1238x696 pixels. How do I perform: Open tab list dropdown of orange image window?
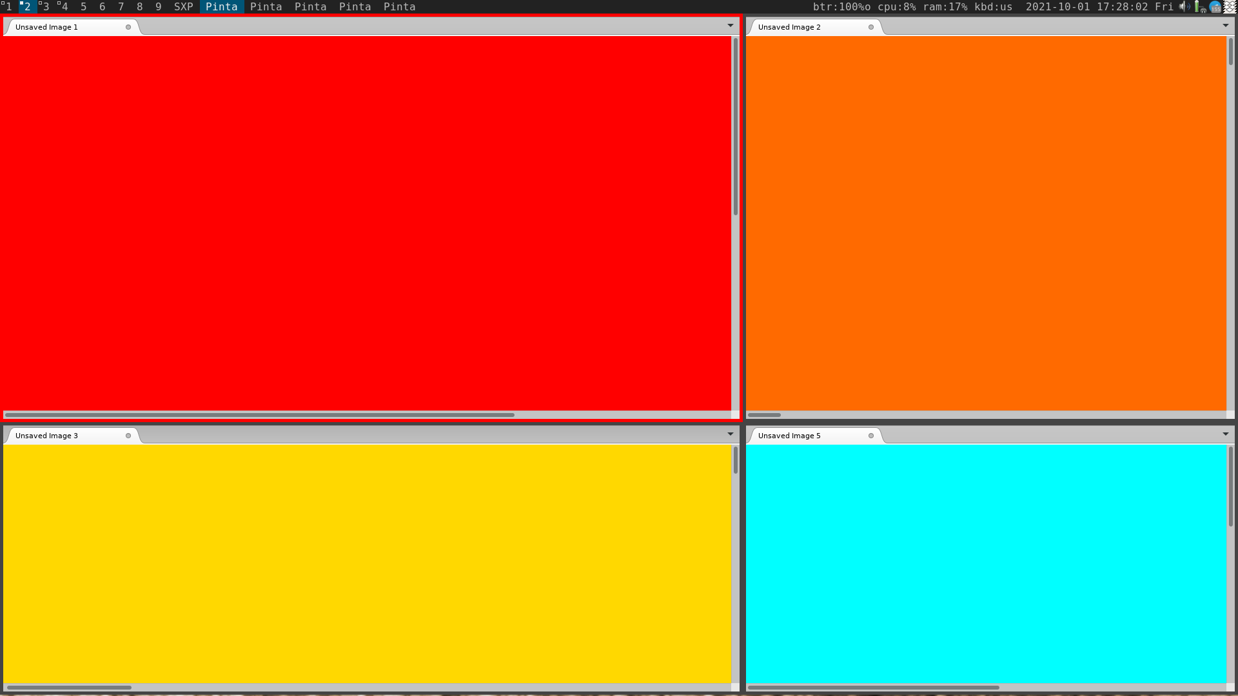pyautogui.click(x=1226, y=26)
